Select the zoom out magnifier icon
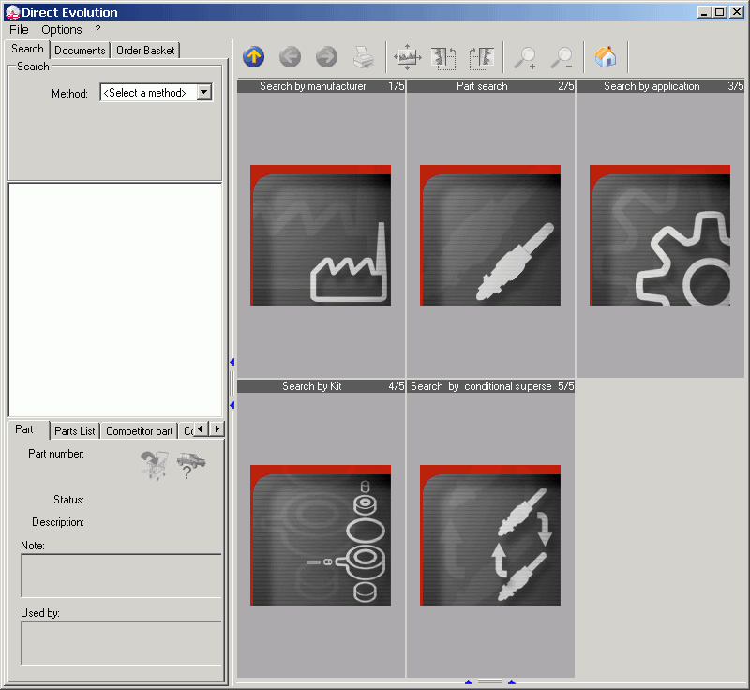This screenshot has width=750, height=690. click(x=562, y=57)
